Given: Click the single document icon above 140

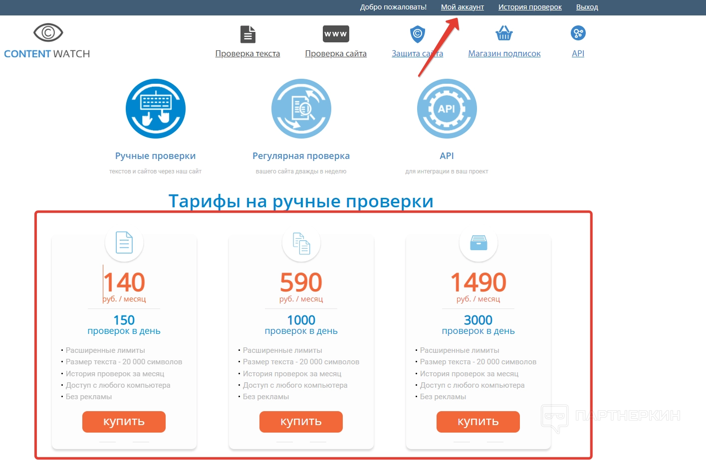Looking at the screenshot, I should pyautogui.click(x=124, y=243).
